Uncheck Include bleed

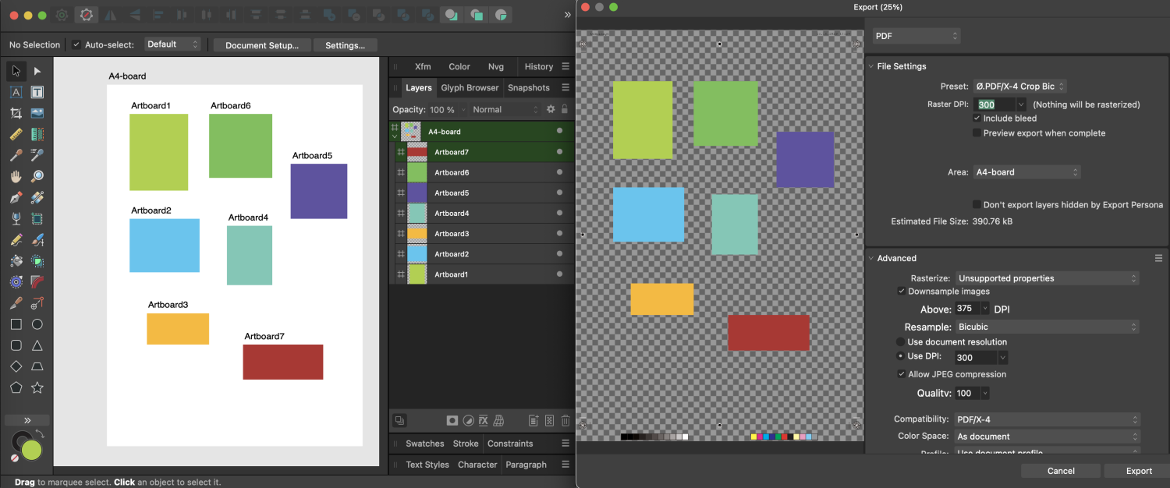coord(977,118)
